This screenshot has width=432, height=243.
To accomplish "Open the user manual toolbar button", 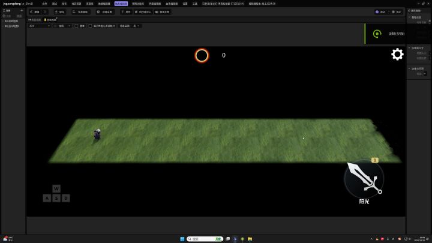I will click(163, 12).
